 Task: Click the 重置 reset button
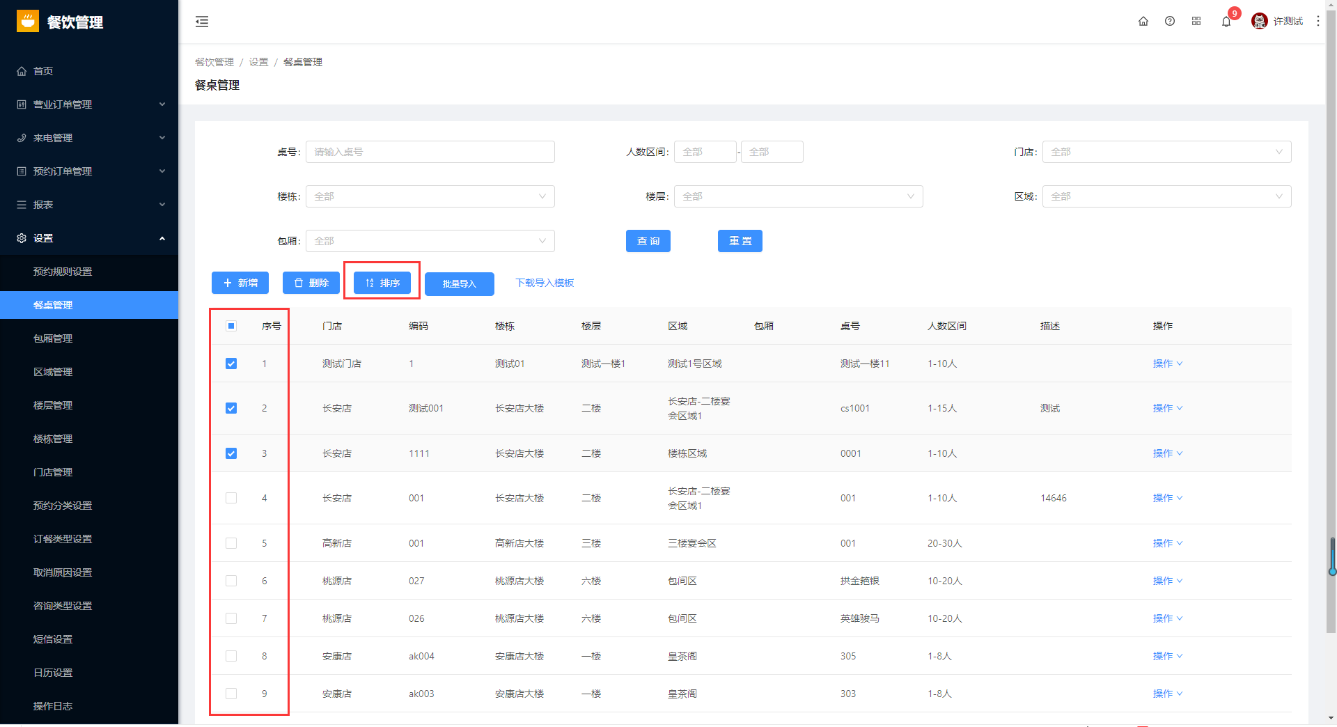[x=740, y=241]
